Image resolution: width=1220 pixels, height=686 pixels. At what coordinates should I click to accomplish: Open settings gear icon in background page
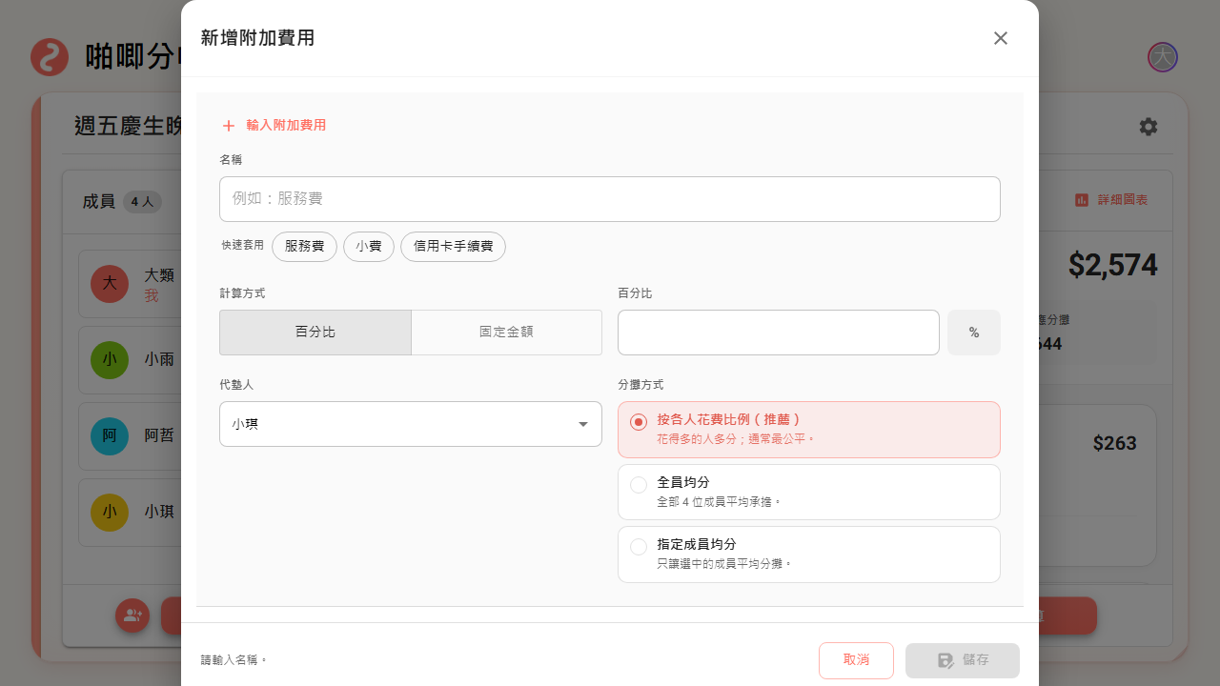(1149, 127)
